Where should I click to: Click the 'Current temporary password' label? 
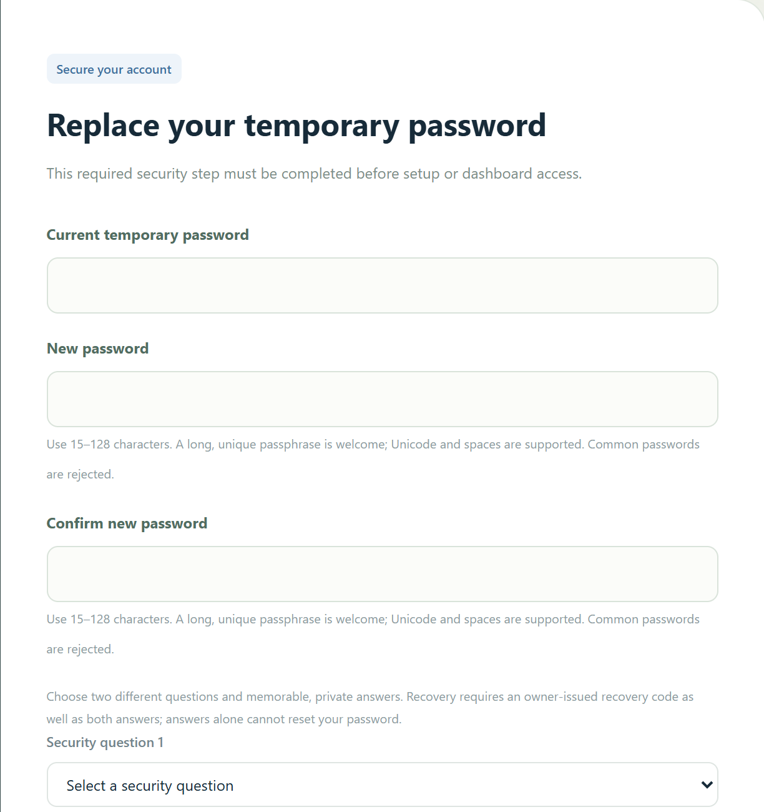(148, 235)
